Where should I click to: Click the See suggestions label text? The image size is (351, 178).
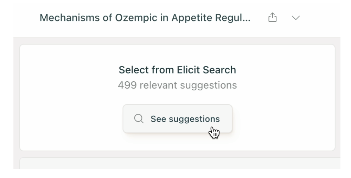(185, 119)
